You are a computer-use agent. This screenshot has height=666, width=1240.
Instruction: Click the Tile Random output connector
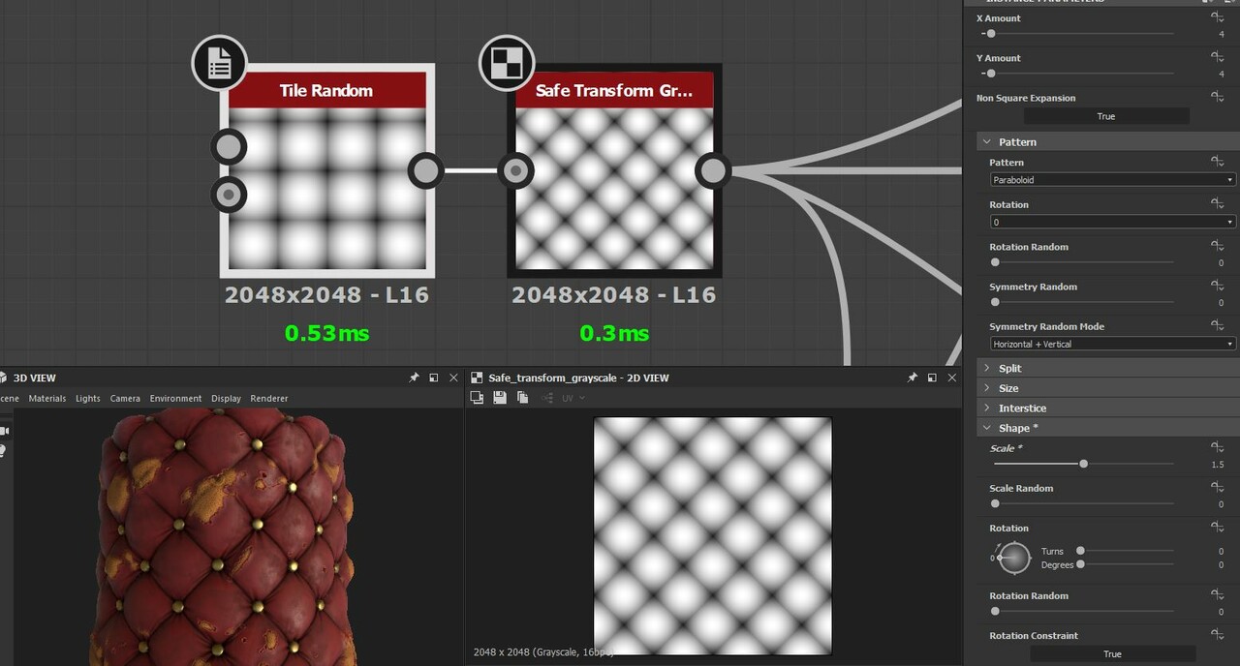(425, 170)
